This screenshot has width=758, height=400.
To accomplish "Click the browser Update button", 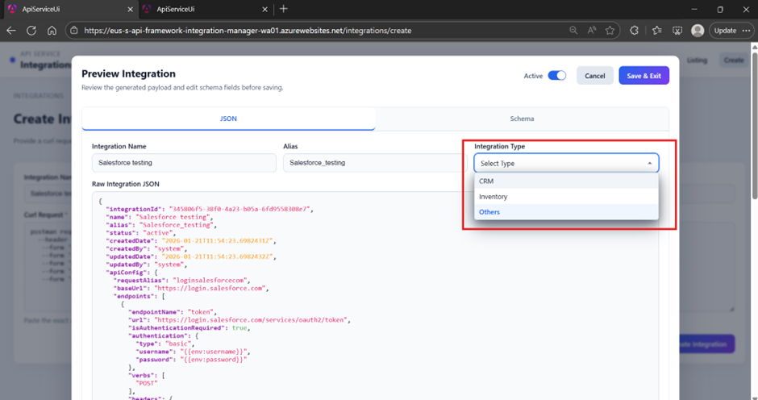I will (x=725, y=31).
